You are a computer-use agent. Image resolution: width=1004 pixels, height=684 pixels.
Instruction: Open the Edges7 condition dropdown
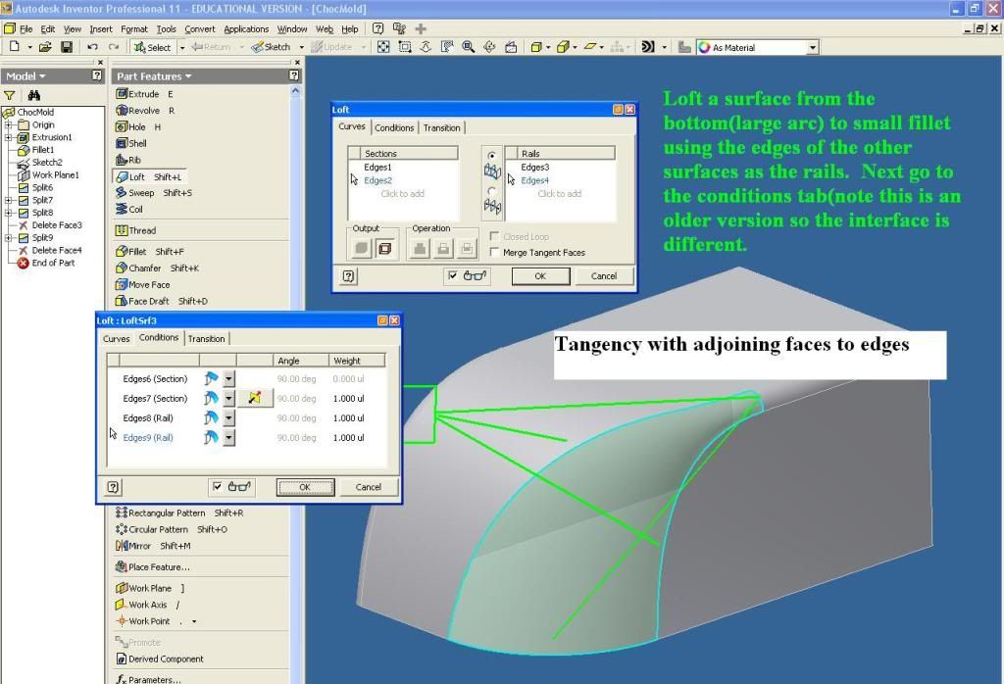click(229, 399)
